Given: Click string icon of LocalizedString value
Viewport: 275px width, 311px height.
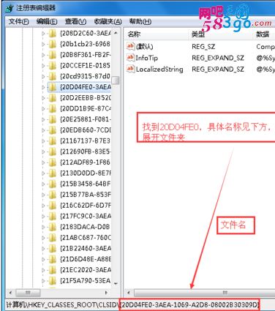Looking at the screenshot, I should click(x=130, y=69).
